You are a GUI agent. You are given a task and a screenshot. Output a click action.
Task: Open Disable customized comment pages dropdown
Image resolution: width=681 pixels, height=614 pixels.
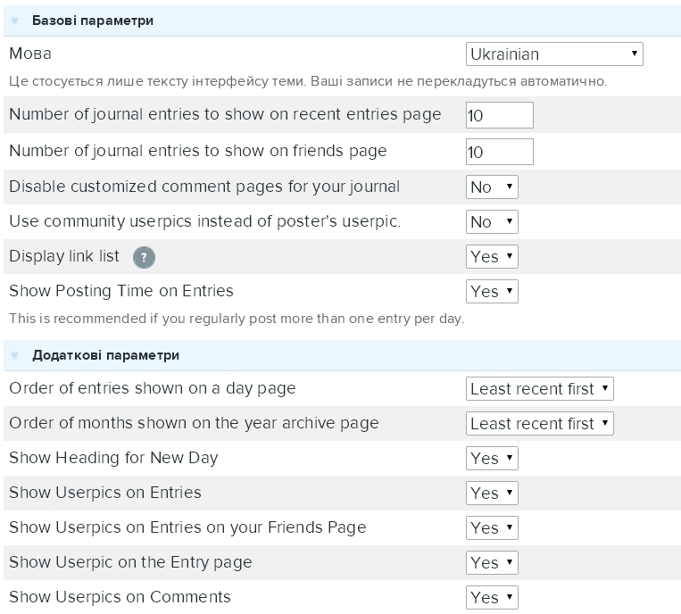(x=492, y=187)
